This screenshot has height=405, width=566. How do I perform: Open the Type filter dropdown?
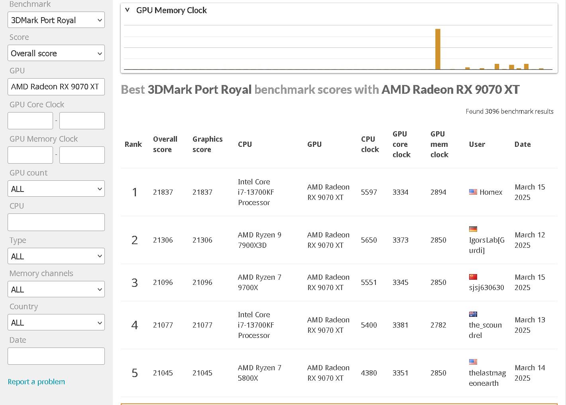56,256
